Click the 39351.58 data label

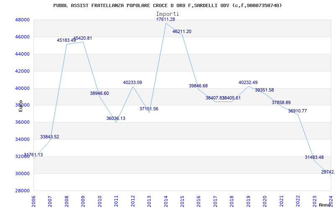click(264, 90)
